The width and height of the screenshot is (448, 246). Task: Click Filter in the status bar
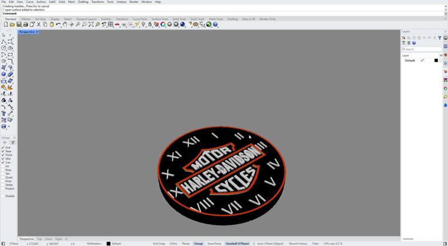315,244
